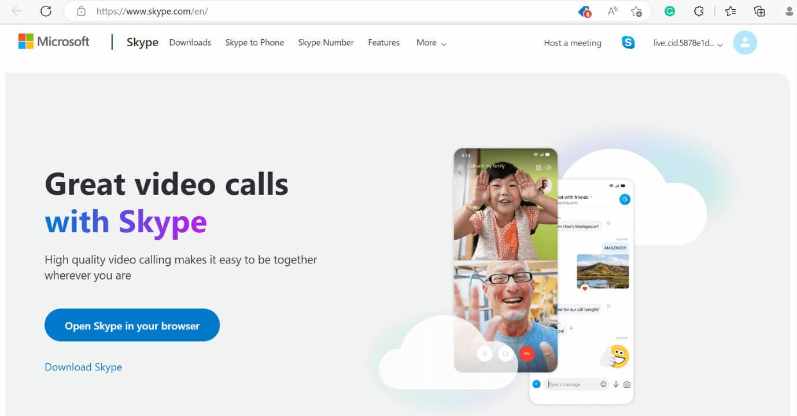Open the Collections icon
The height and width of the screenshot is (416, 797).
[759, 11]
